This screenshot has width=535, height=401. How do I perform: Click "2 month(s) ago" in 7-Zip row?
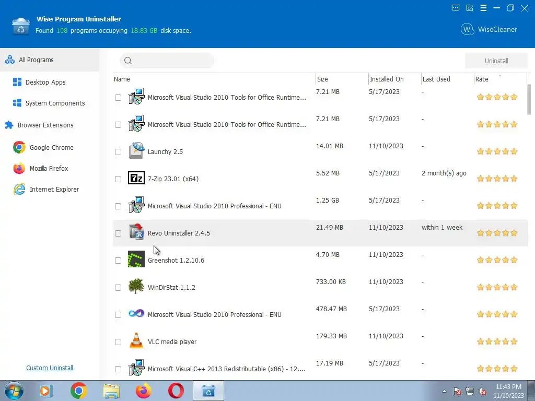tap(444, 173)
